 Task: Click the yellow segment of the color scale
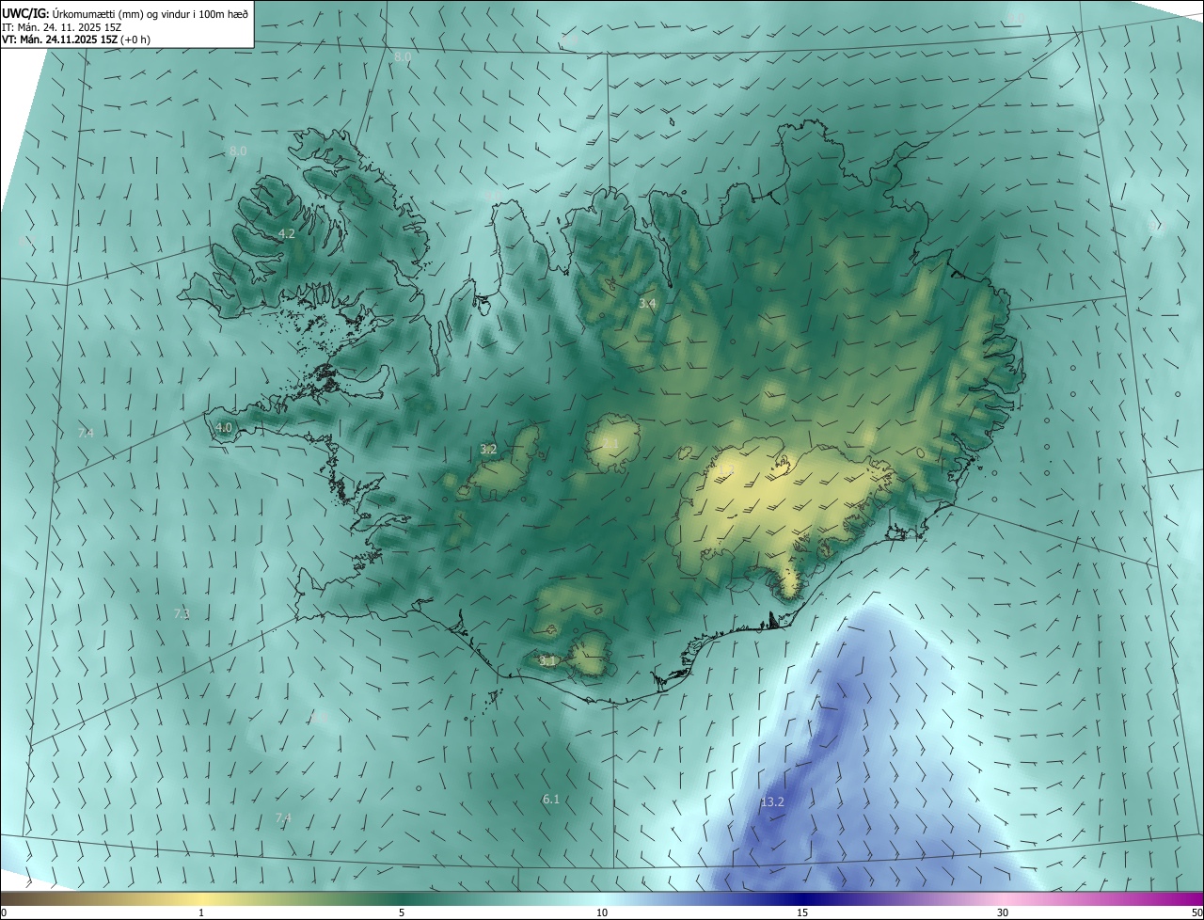pyautogui.click(x=201, y=898)
